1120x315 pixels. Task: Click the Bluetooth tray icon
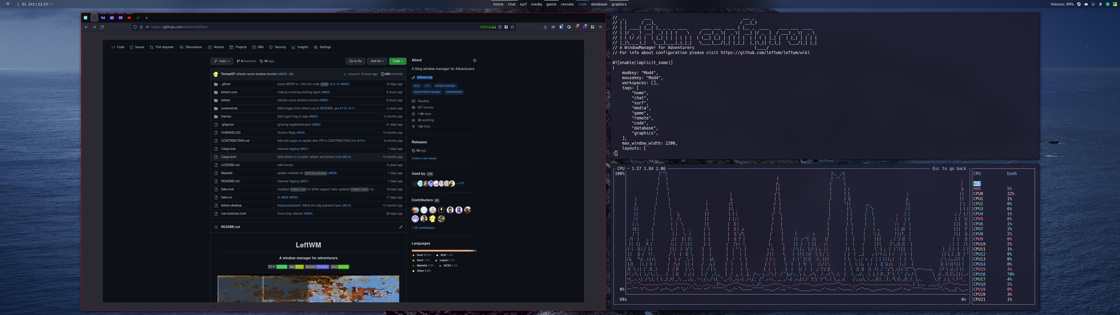1100,4
